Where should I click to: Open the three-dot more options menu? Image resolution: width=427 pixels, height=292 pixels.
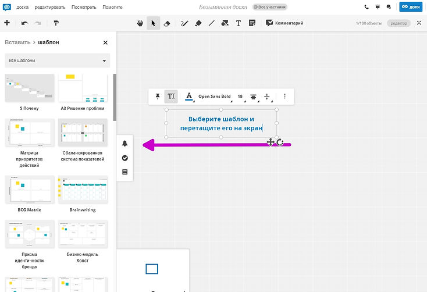click(x=284, y=96)
